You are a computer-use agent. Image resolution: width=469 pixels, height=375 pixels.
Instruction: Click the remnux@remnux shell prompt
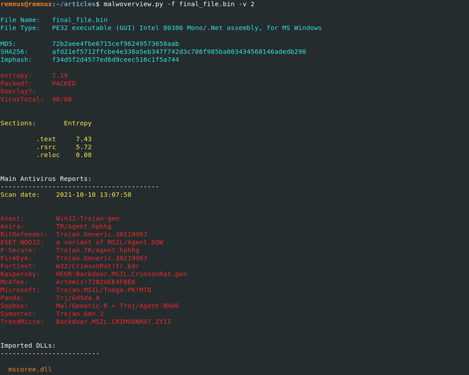[x=26, y=4]
